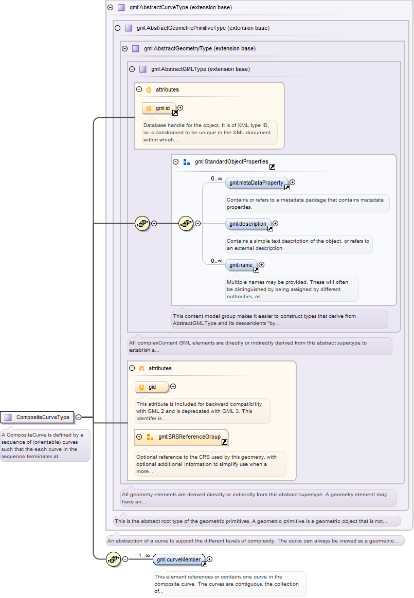Follow the reference arrow on gml:description
Screen dimensions: 414x598
click(x=270, y=228)
